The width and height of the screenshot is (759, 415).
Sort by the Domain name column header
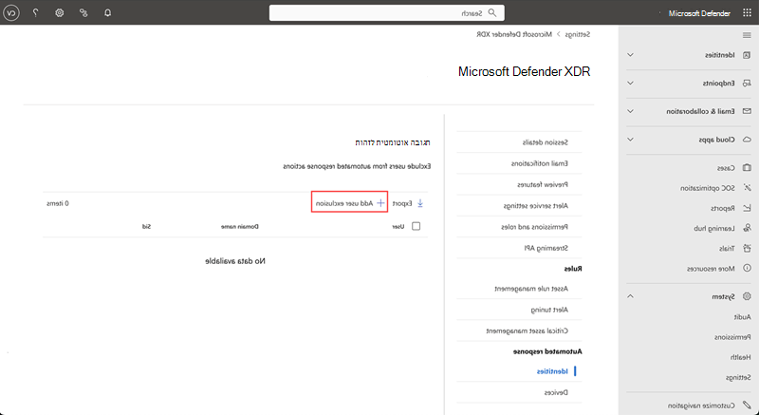(x=240, y=226)
